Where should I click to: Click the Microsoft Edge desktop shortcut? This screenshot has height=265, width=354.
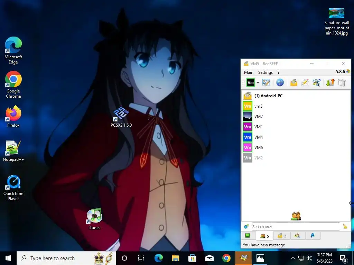13,50
